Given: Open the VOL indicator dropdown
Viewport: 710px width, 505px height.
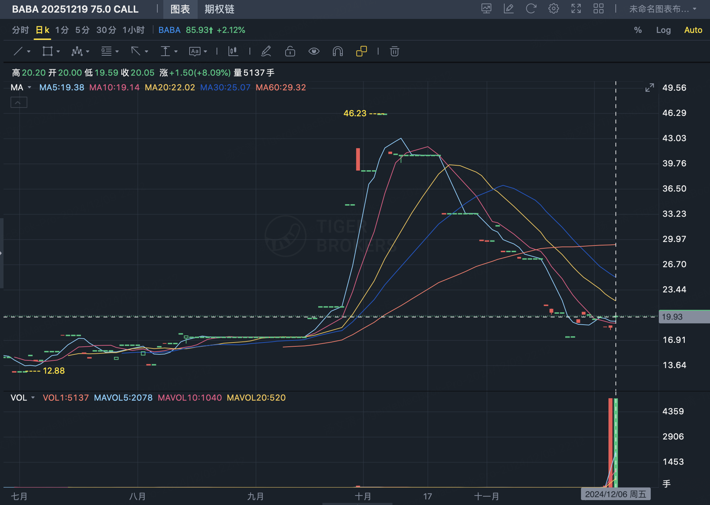Looking at the screenshot, I should tap(33, 397).
